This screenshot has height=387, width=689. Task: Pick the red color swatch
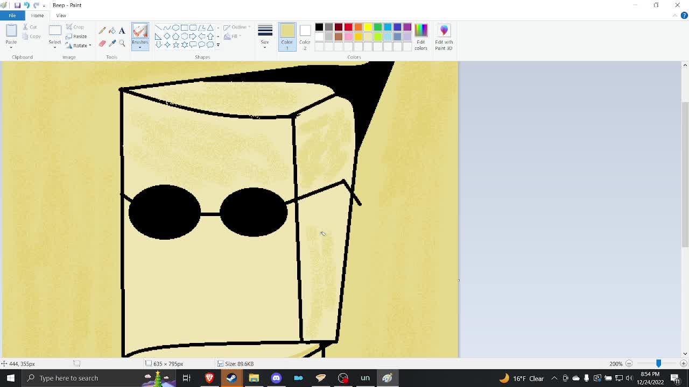click(348, 27)
